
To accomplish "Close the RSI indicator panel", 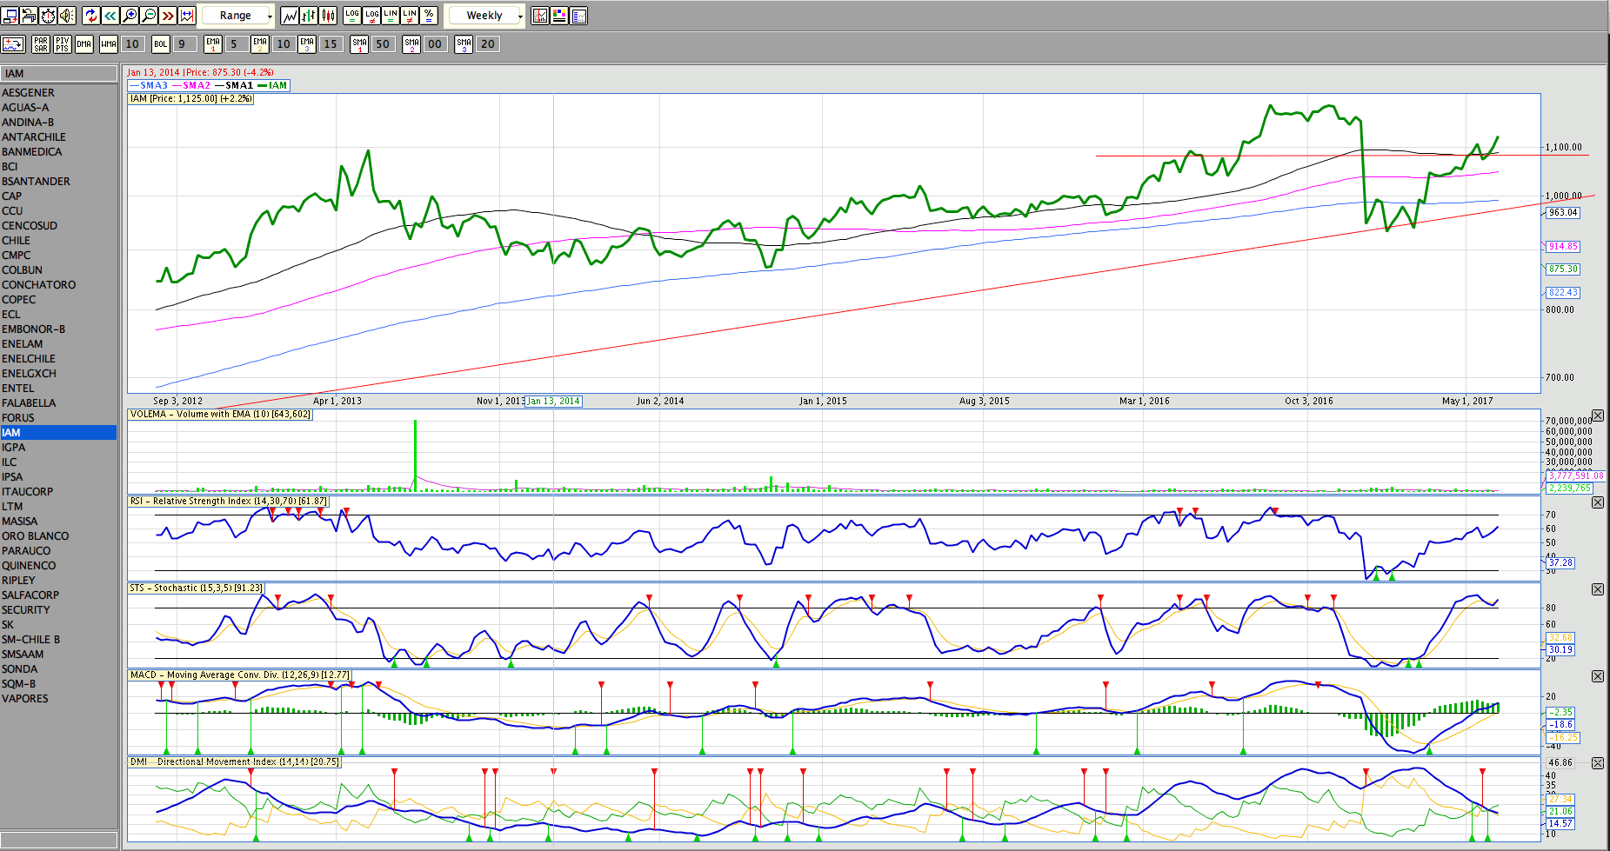I will (x=1597, y=502).
